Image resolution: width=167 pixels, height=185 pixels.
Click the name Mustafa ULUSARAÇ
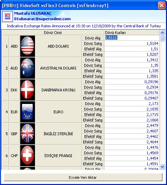pyautogui.click(x=33, y=13)
